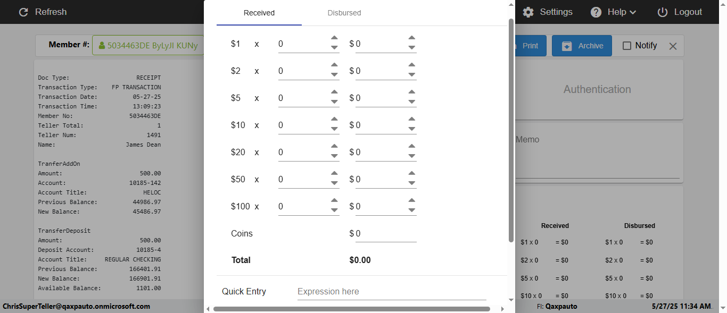Viewport: 727px width, 313px height.
Task: Click the Quick Entry expression field
Action: tap(391, 292)
